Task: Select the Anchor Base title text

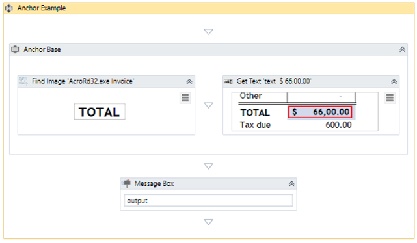Action: click(x=42, y=49)
